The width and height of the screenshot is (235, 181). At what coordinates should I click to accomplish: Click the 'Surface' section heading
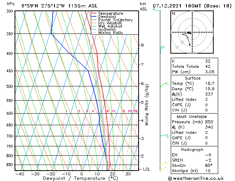[x=192, y=78]
